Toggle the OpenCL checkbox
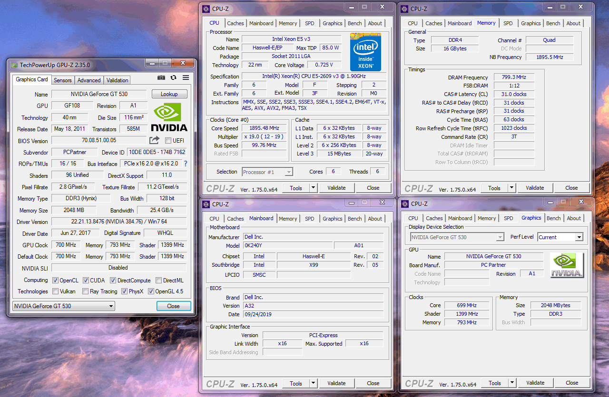Viewport: 609px width, 397px height. coord(55,281)
